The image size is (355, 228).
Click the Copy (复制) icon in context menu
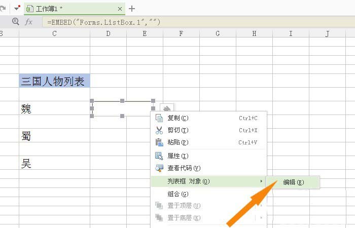[x=159, y=118]
